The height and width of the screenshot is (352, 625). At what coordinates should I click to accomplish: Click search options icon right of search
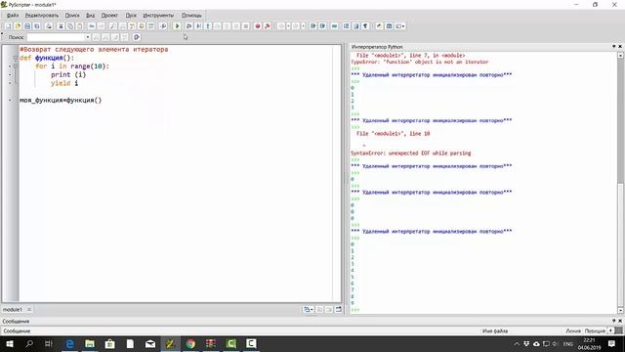[x=137, y=37]
